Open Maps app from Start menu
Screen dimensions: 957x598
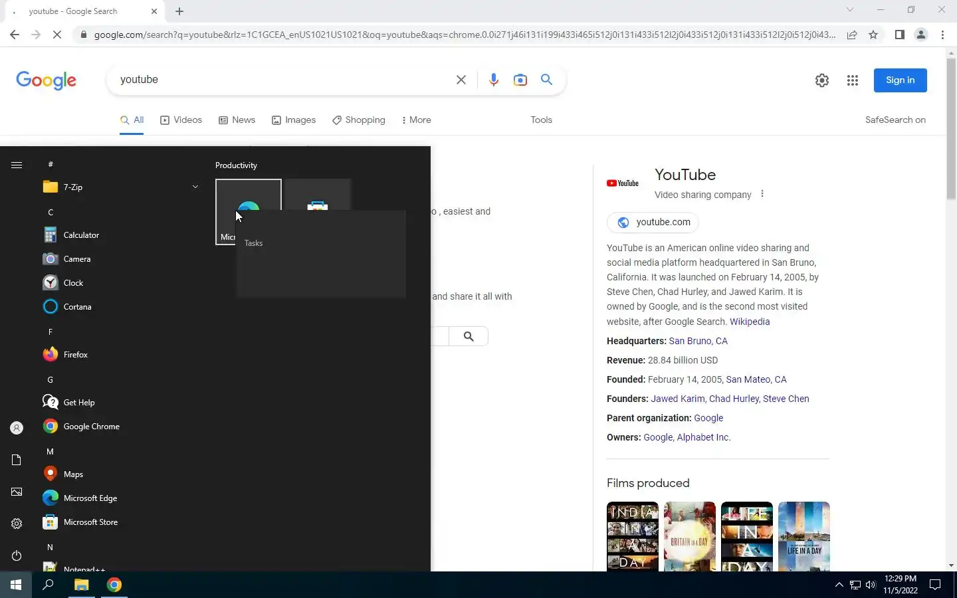click(120, 474)
